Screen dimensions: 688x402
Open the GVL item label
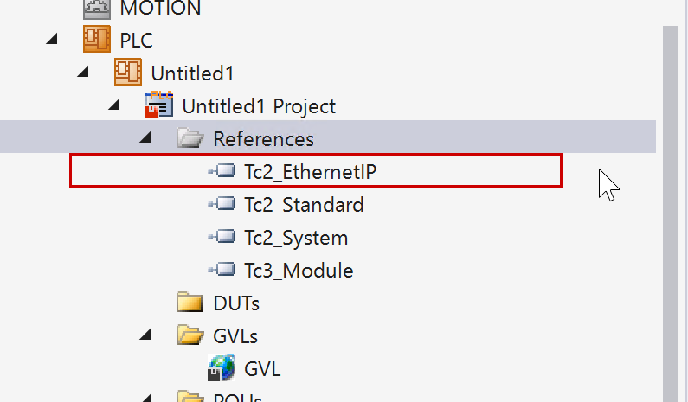point(262,369)
